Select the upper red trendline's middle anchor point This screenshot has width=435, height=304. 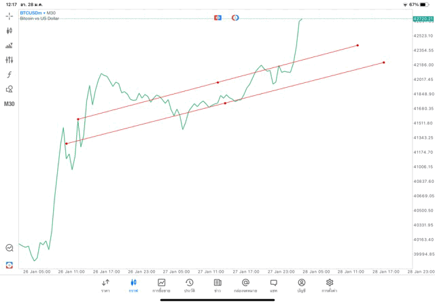[218, 82]
